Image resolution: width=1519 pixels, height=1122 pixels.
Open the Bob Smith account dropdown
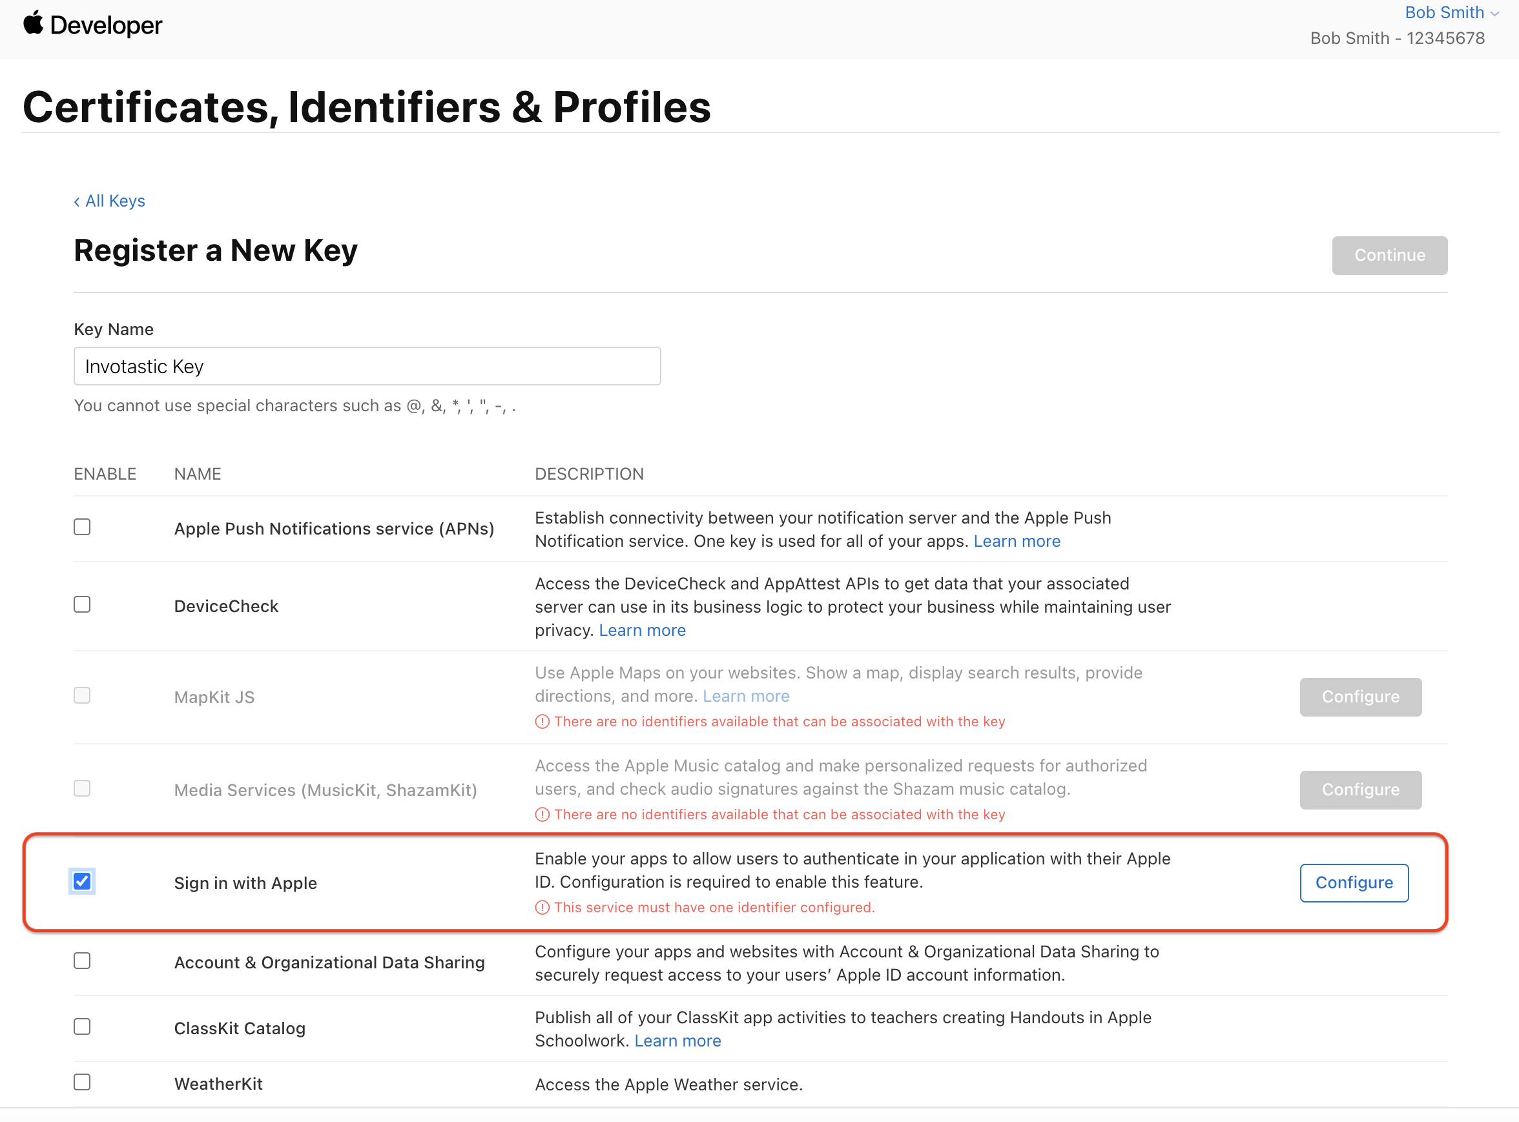tap(1452, 13)
